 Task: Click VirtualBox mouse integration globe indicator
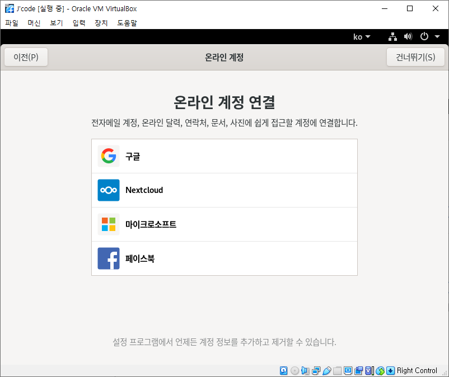pyautogui.click(x=380, y=371)
